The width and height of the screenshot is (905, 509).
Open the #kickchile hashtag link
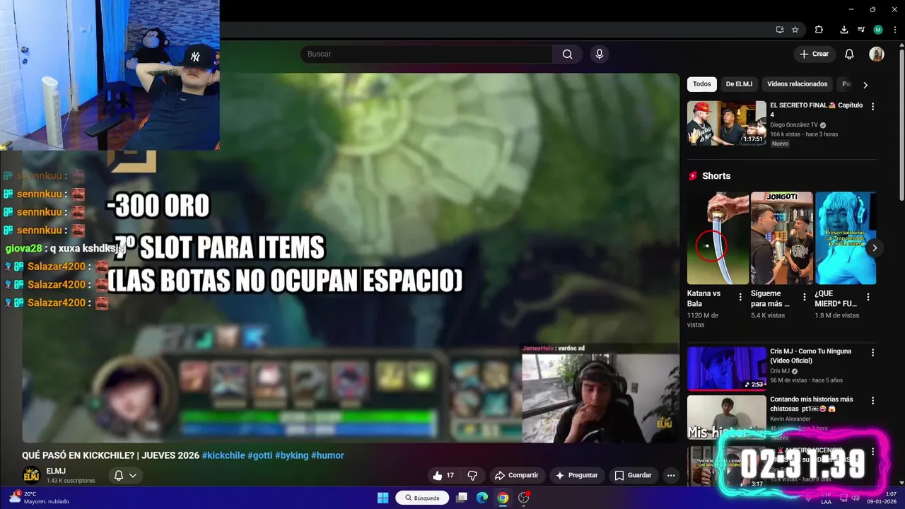223,455
